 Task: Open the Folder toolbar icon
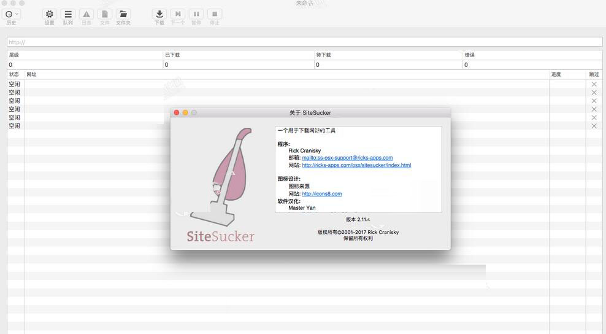pyautogui.click(x=123, y=14)
